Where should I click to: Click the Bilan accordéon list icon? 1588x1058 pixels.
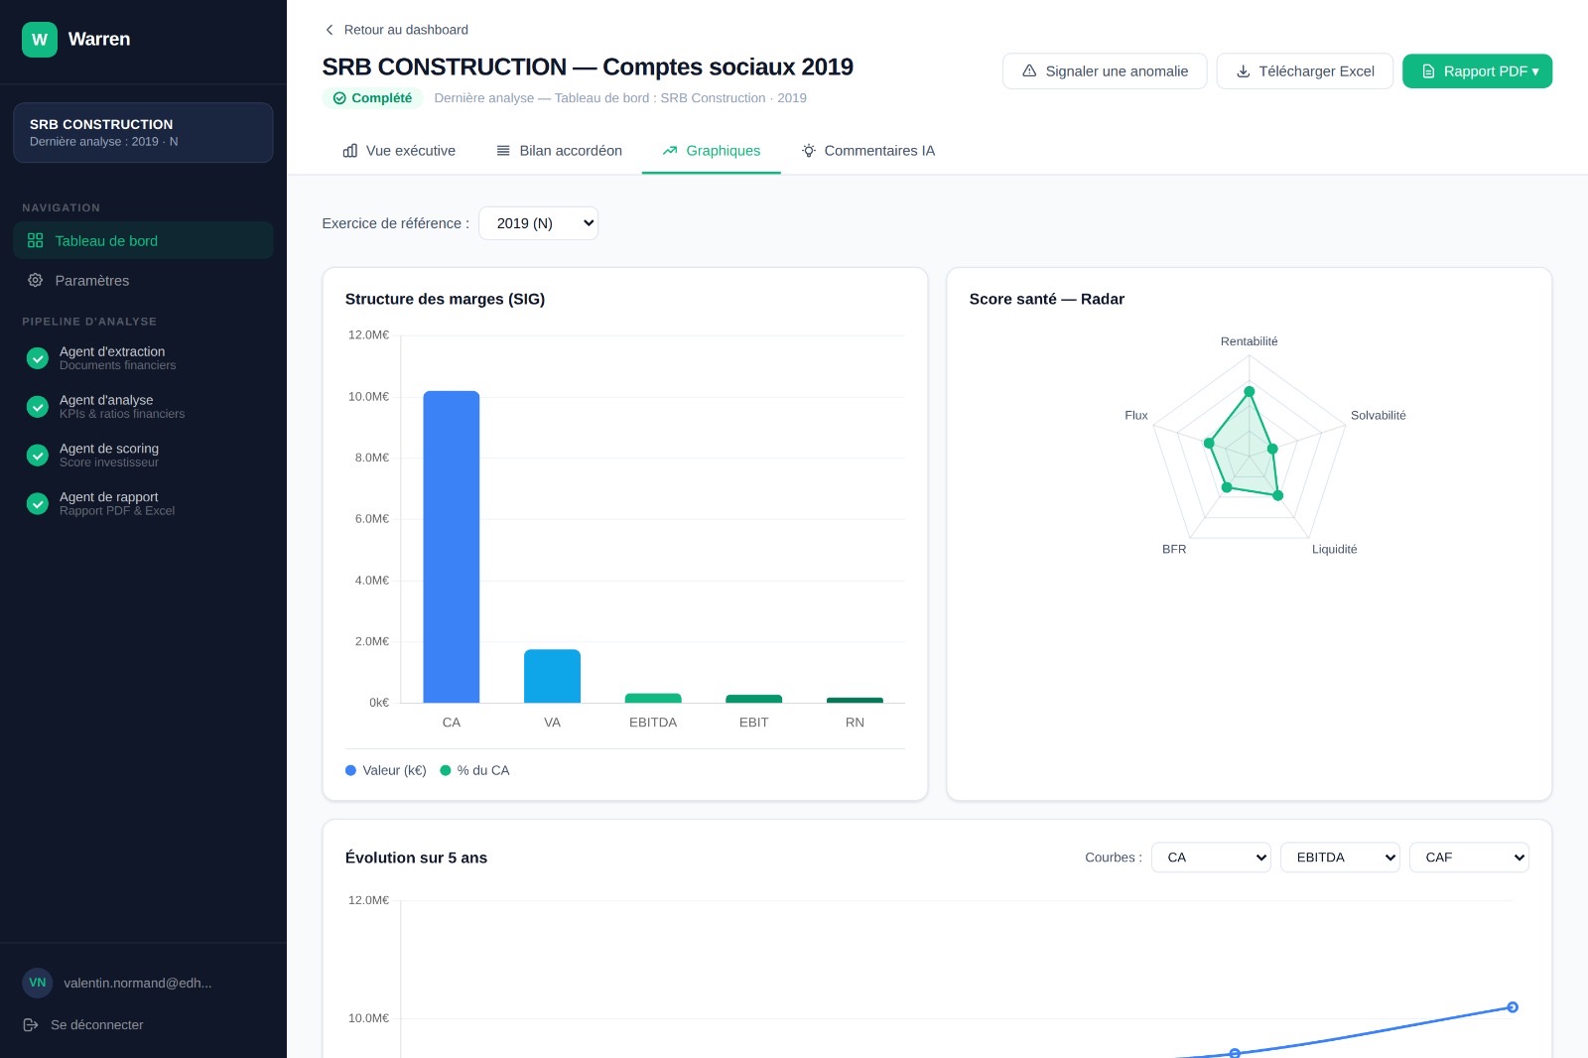[503, 151]
